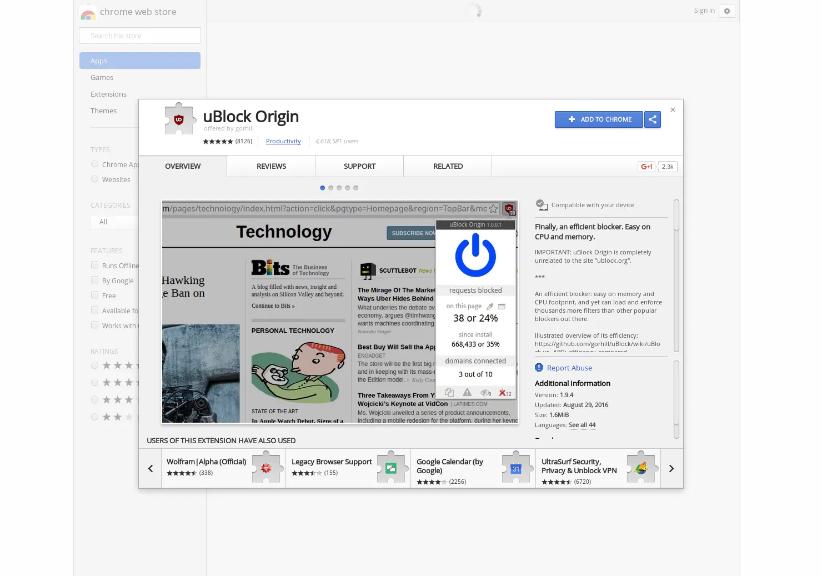Jump to last screenshot carousel dot
This screenshot has height=576, width=822.
click(x=356, y=188)
